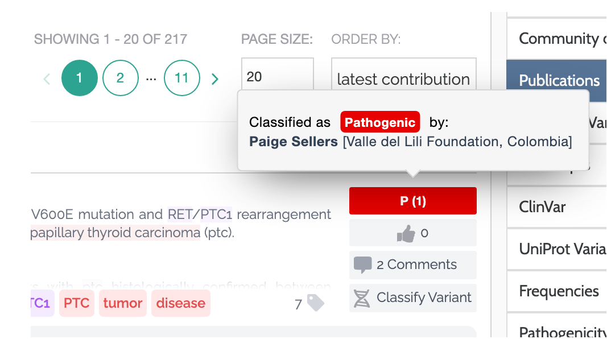Click the speech bubble comments icon
Viewport: 607px width, 339px height.
(x=362, y=265)
